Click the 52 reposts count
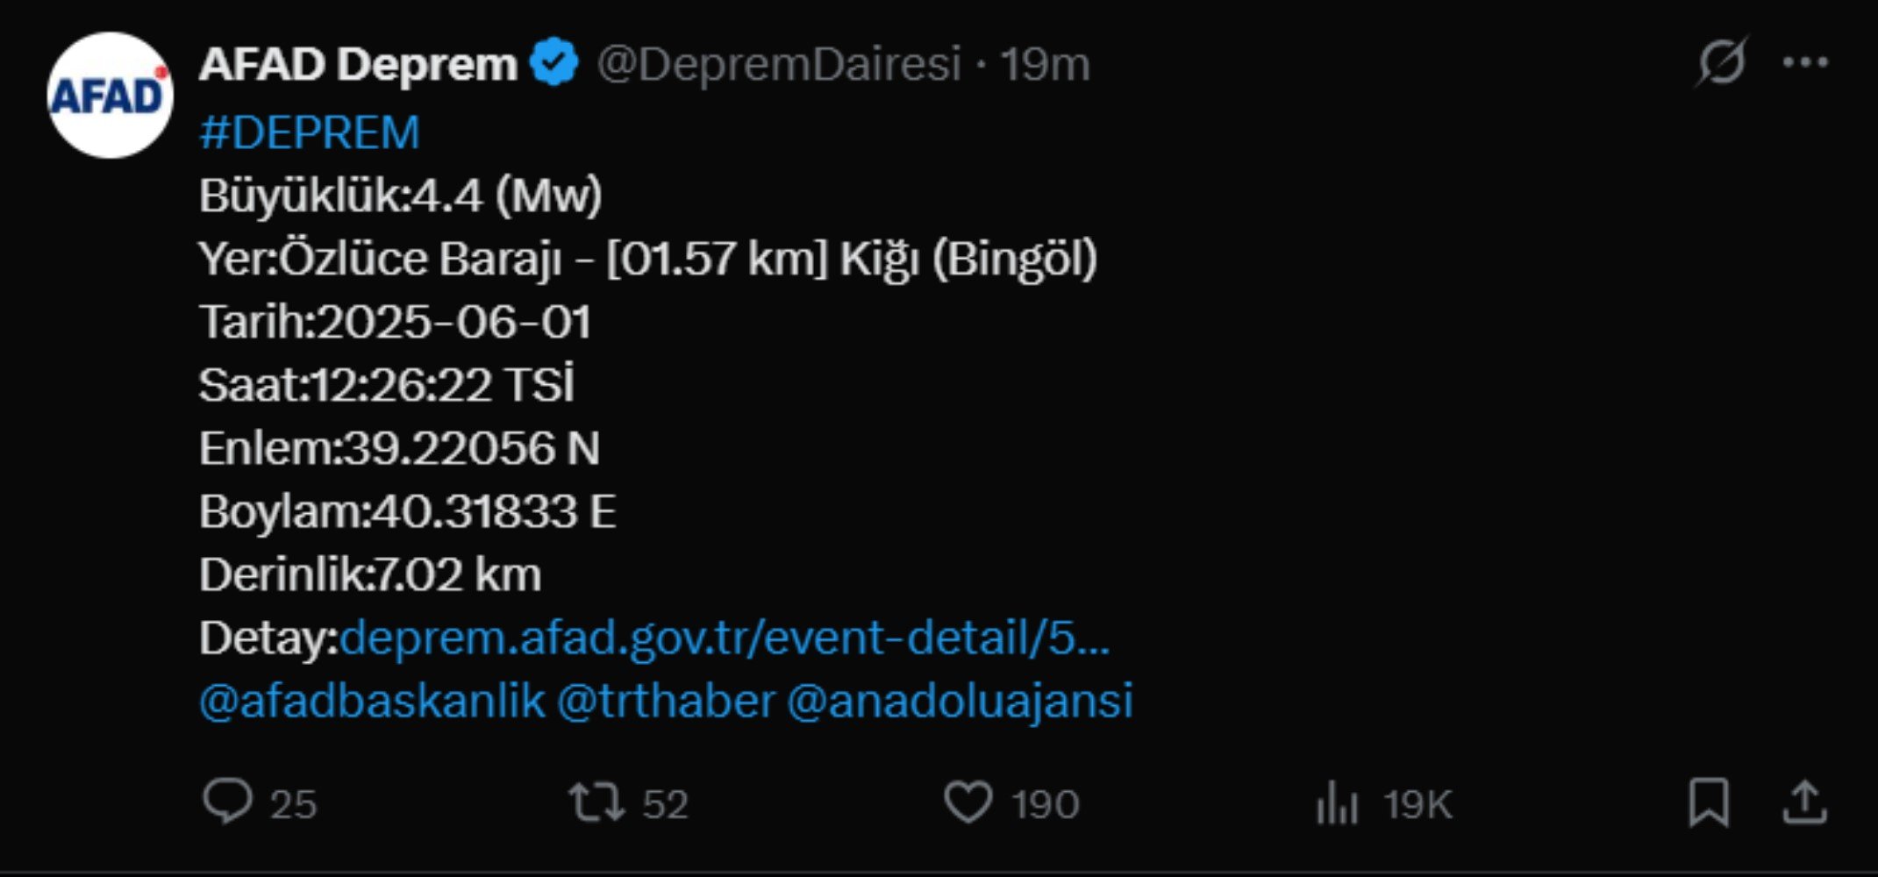This screenshot has height=877, width=1878. click(x=665, y=804)
